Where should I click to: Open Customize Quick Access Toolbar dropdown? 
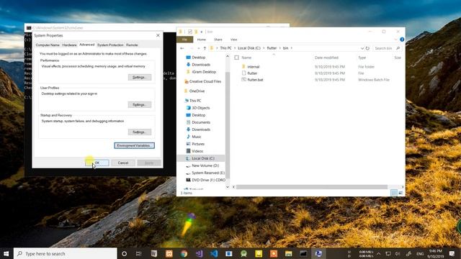[202, 32]
